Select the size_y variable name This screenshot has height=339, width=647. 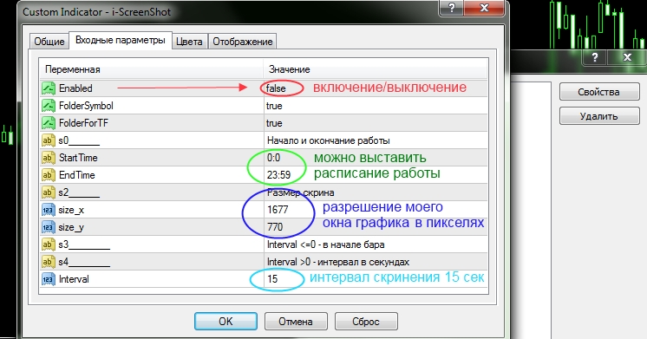(71, 228)
